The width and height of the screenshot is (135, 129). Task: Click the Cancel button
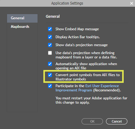click(x=117, y=121)
